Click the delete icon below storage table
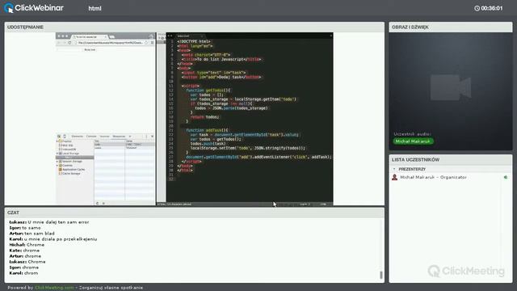517x291 pixels. click(x=103, y=203)
